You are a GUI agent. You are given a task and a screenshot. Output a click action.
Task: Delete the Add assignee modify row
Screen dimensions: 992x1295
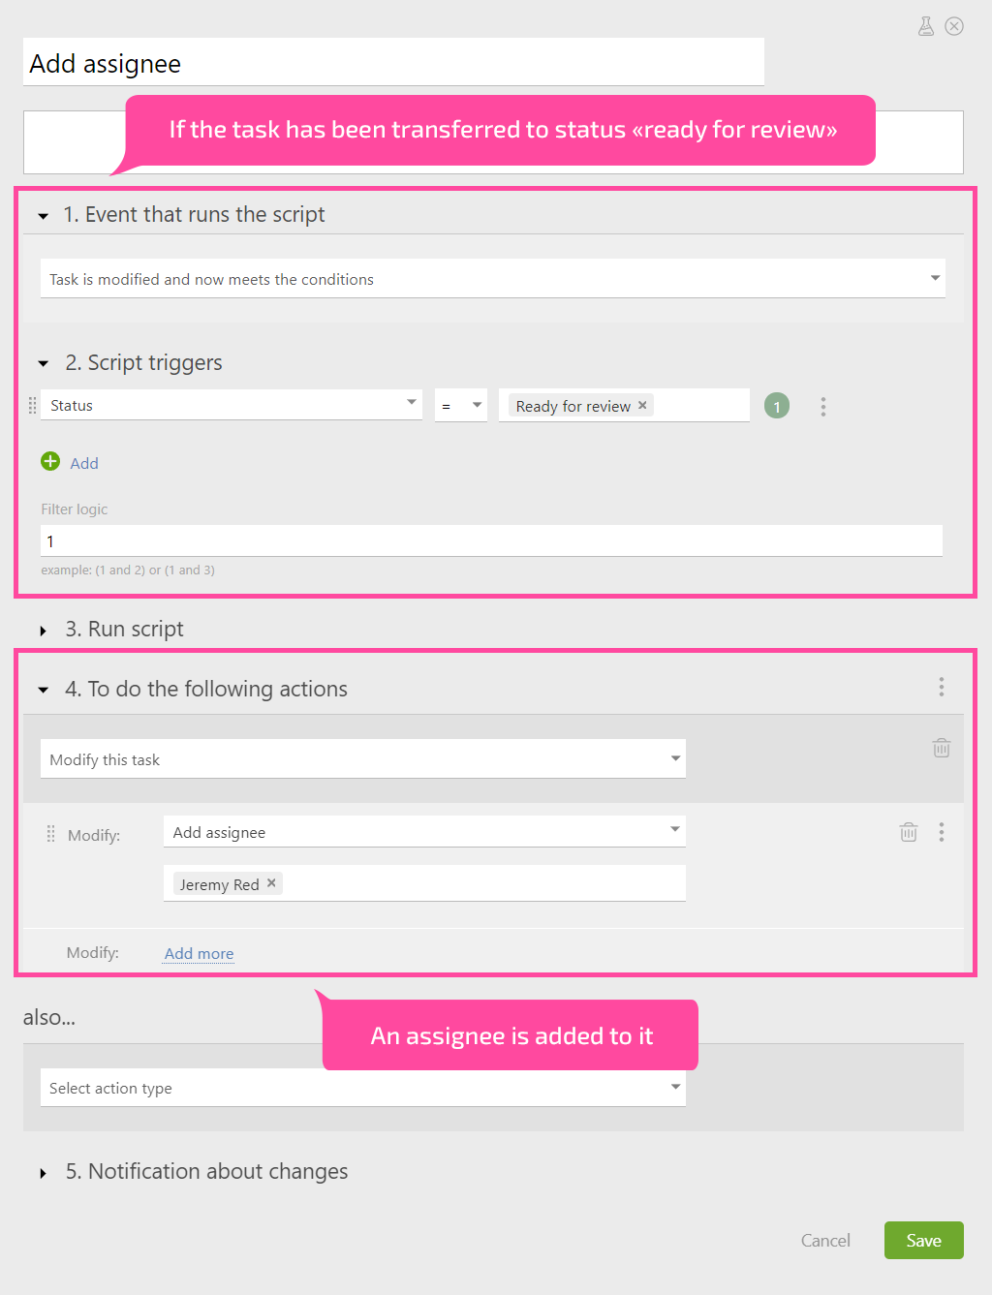click(x=909, y=832)
